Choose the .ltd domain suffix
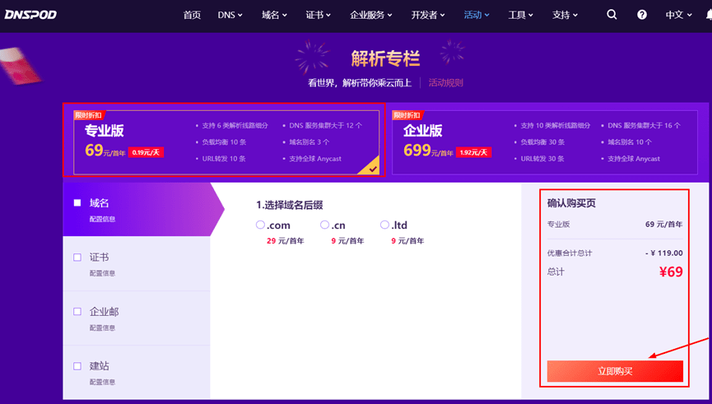This screenshot has width=712, height=404. pyautogui.click(x=384, y=225)
